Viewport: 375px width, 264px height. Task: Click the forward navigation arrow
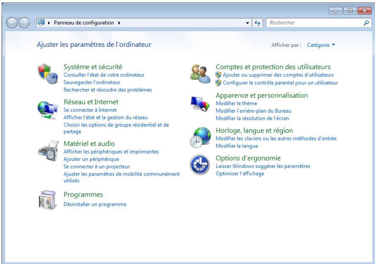coord(24,23)
